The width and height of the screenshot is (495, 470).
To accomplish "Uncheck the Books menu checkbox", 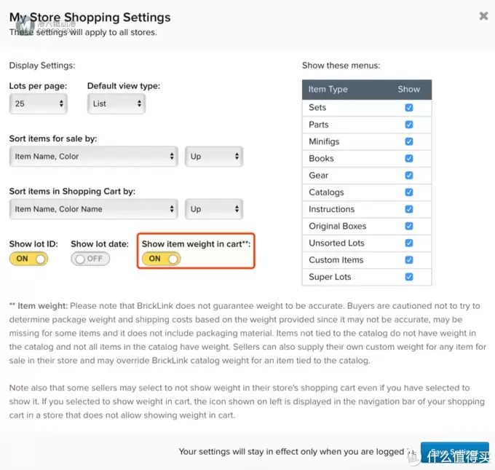I will [409, 158].
